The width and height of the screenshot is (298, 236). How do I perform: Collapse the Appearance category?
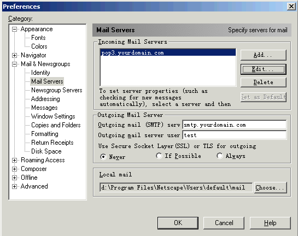[14, 29]
